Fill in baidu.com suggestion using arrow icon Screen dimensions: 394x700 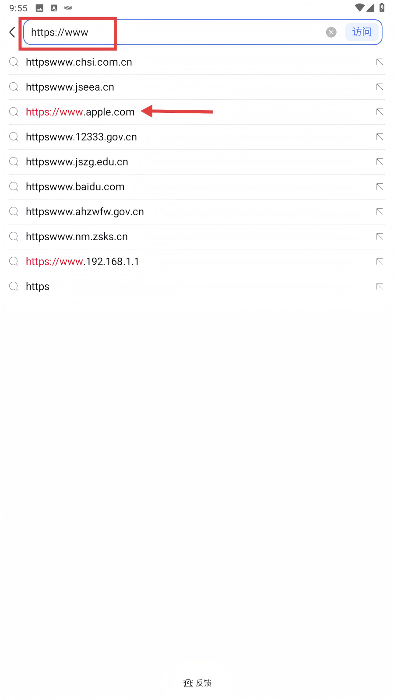380,187
